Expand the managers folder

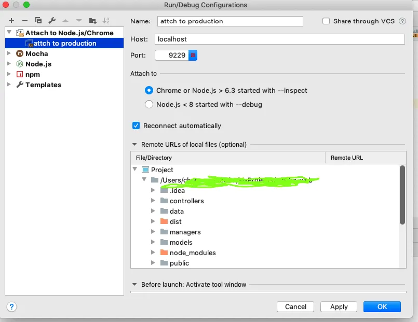tap(153, 232)
